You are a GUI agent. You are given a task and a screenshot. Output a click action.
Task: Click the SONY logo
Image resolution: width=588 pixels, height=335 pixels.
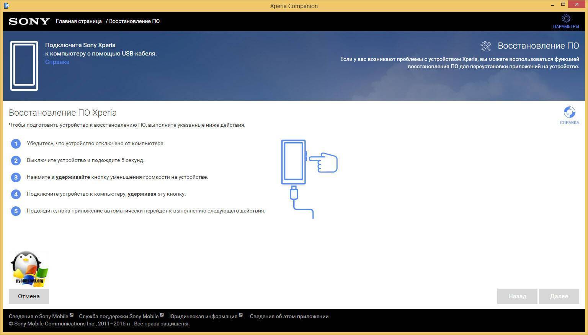[x=29, y=21]
